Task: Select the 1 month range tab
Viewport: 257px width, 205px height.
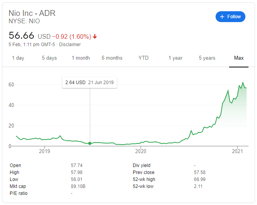Action: pos(81,58)
